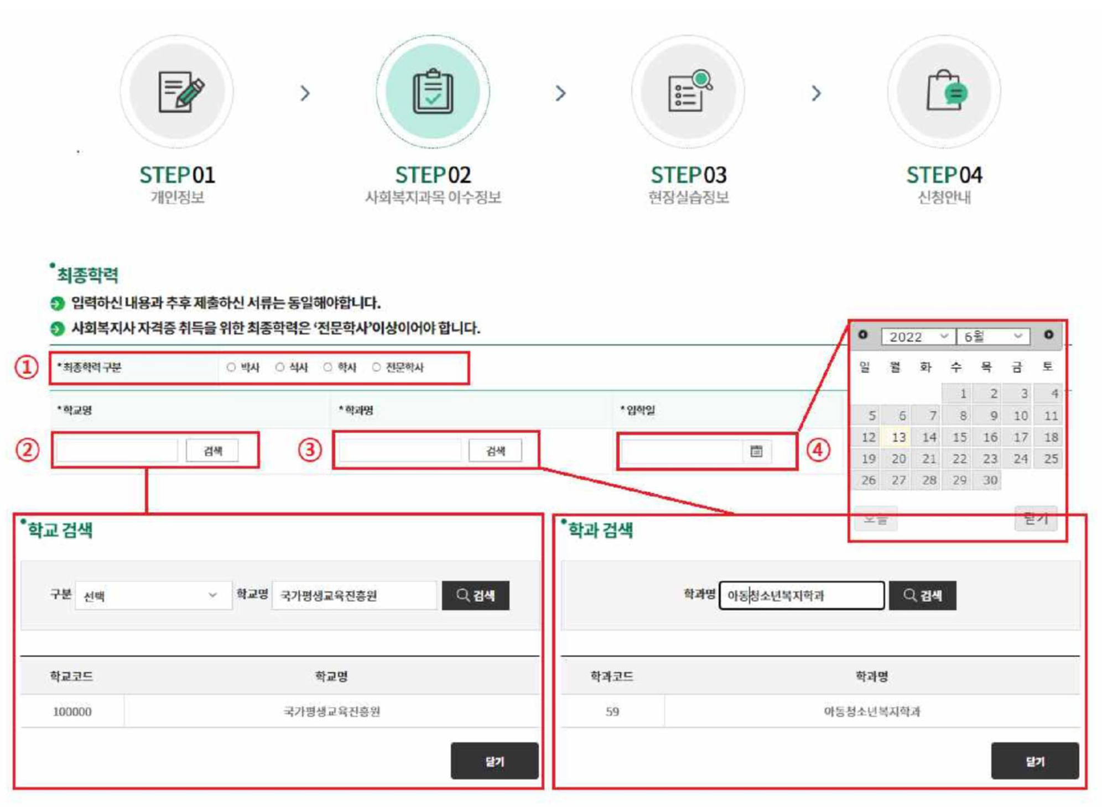Click the 검색 button next to department name field
This screenshot has width=1102, height=807.
click(495, 451)
